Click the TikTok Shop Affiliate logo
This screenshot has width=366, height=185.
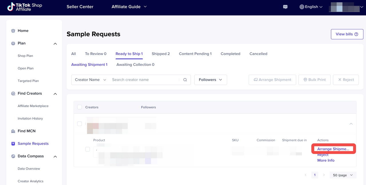pyautogui.click(x=25, y=7)
